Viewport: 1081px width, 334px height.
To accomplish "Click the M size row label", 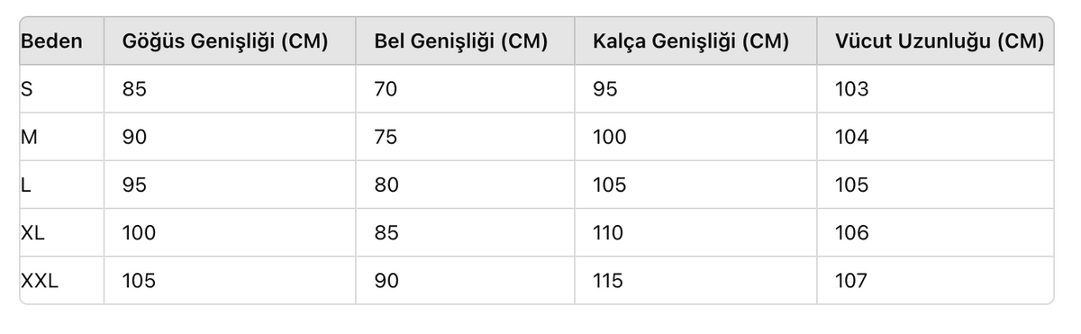I will [29, 137].
